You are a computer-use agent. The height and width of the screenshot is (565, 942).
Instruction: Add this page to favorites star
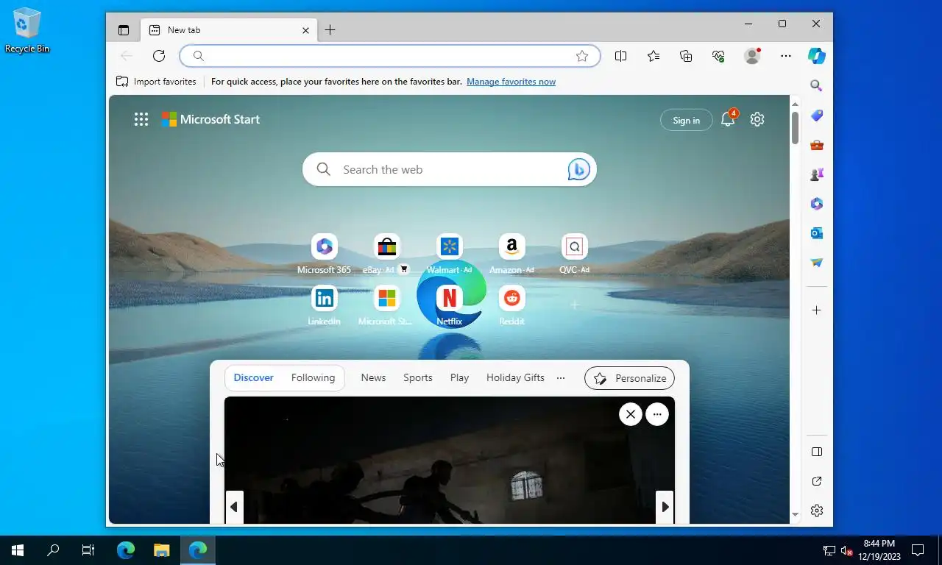click(582, 56)
